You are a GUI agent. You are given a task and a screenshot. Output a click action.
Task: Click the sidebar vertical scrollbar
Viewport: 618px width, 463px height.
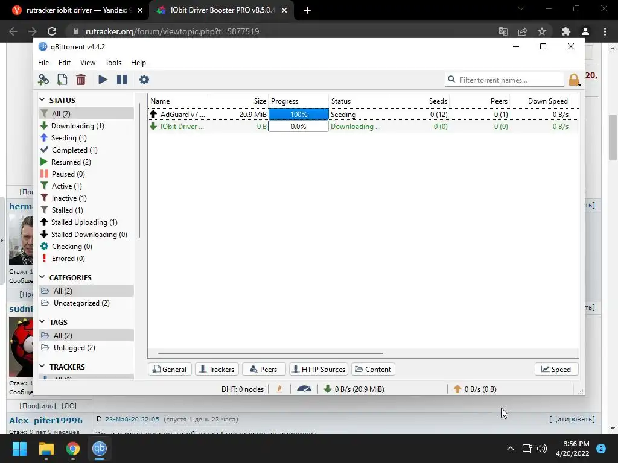(x=139, y=169)
